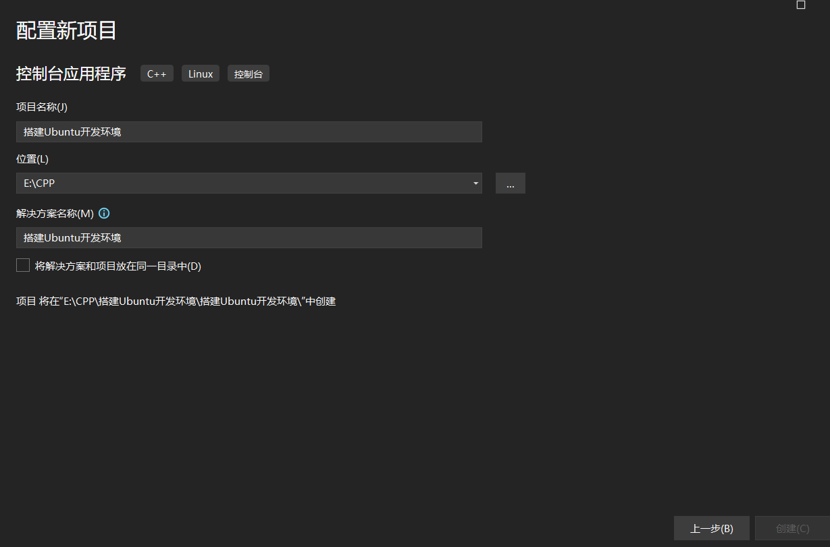This screenshot has height=547, width=830.
Task: Click the Linux tag
Action: pos(201,74)
